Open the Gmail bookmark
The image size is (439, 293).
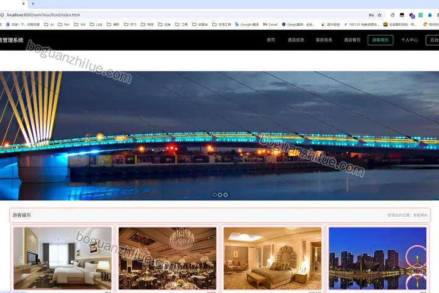click(x=271, y=24)
